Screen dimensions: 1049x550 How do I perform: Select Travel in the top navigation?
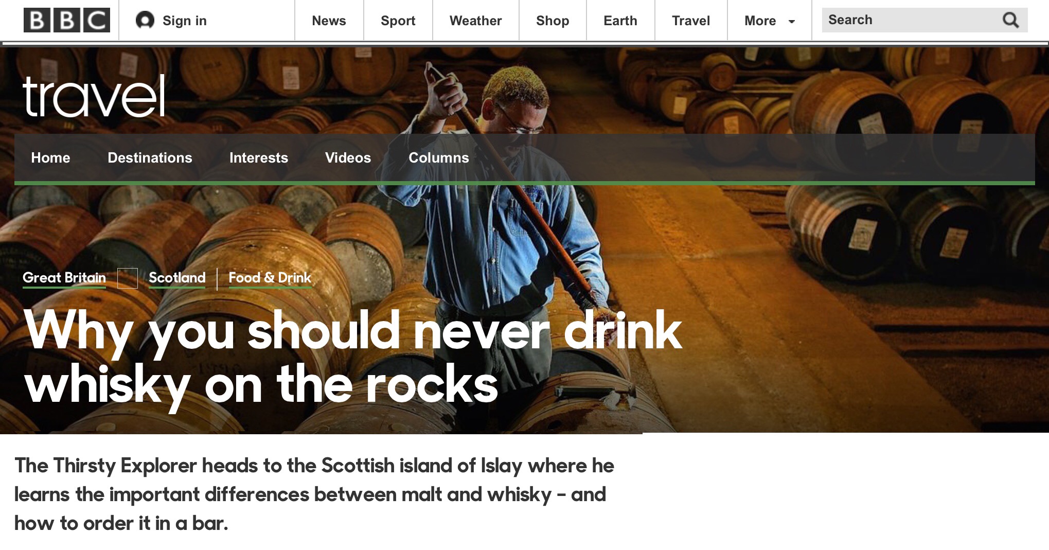pyautogui.click(x=690, y=21)
